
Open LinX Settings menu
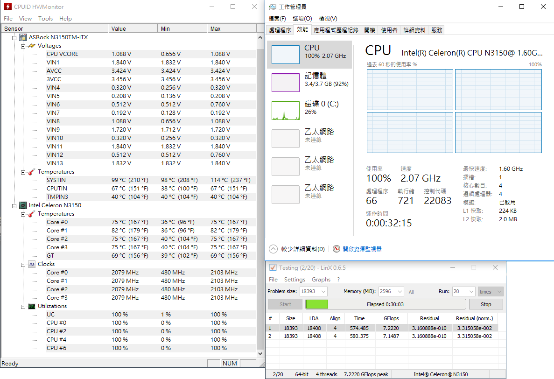pyautogui.click(x=295, y=280)
